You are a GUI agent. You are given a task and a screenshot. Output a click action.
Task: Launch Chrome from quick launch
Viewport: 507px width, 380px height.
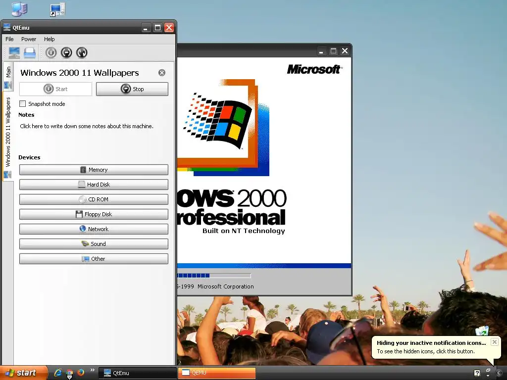69,373
